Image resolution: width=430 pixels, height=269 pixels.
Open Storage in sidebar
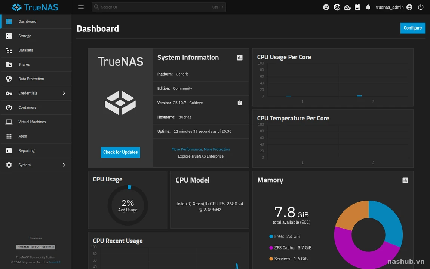coord(36,36)
